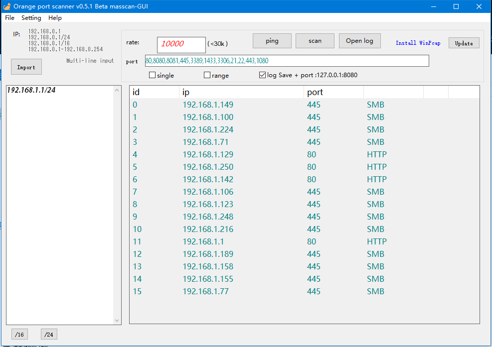Image resolution: width=492 pixels, height=347 pixels.
Task: Enable the single checkbox
Action: pos(153,75)
